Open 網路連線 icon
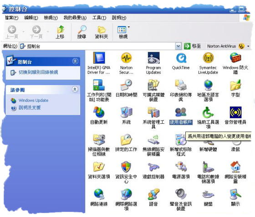This screenshot has width=255, height=217. (x=99, y=194)
